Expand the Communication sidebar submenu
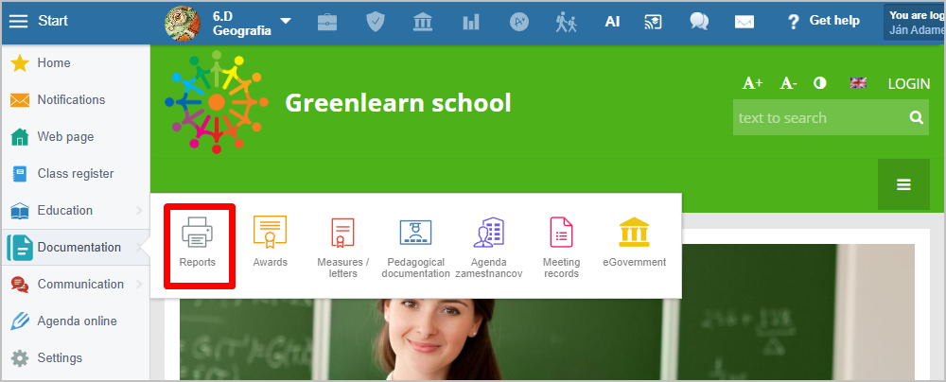This screenshot has height=382, width=946. click(138, 284)
